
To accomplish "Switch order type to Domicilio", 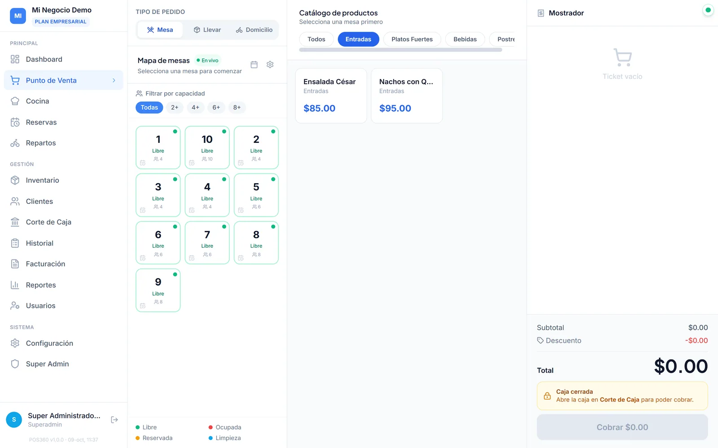I will click(x=254, y=30).
